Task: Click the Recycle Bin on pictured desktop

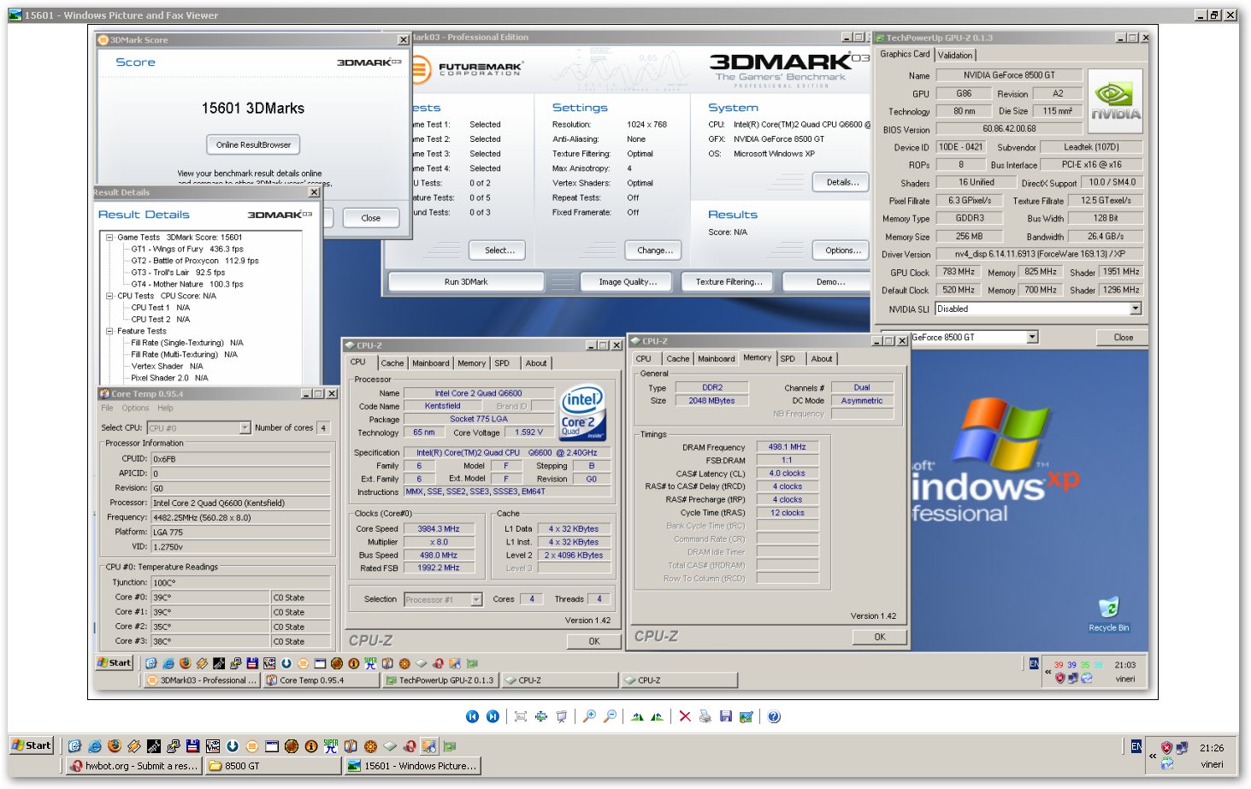Action: [1108, 615]
